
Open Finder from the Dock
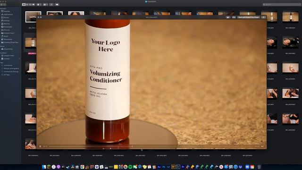pos(44,167)
